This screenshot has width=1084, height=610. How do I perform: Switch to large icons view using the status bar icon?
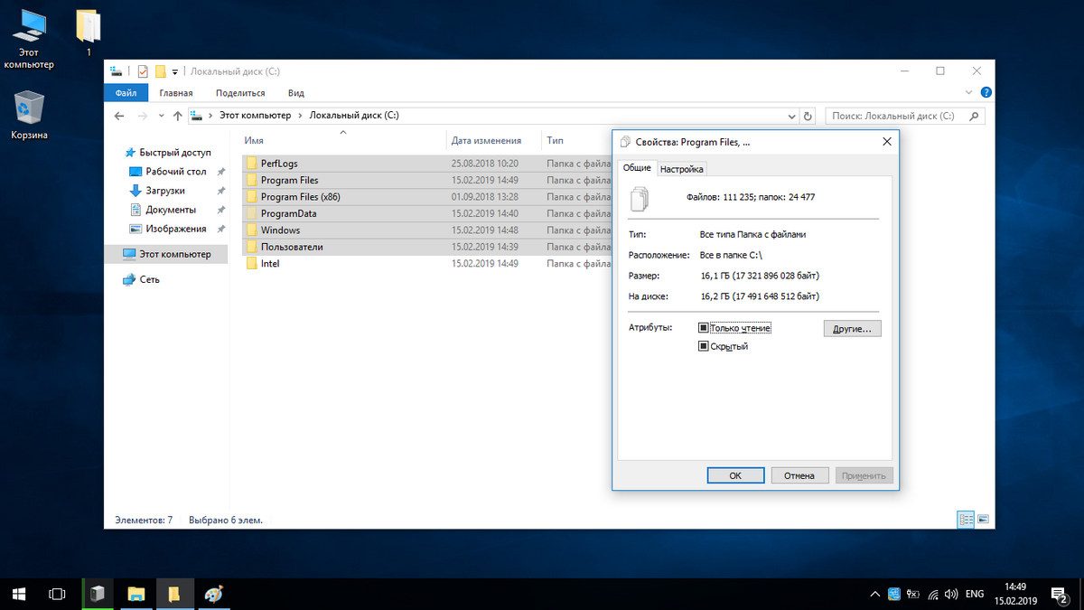(983, 520)
